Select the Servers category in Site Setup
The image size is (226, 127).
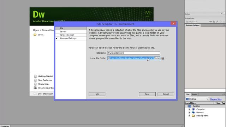(71, 31)
